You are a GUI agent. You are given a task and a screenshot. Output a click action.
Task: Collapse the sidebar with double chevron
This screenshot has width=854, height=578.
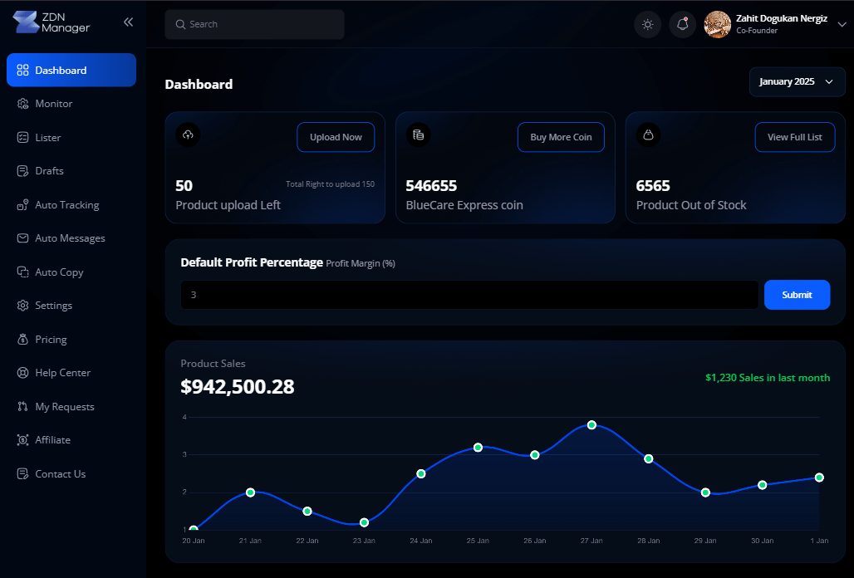click(128, 22)
